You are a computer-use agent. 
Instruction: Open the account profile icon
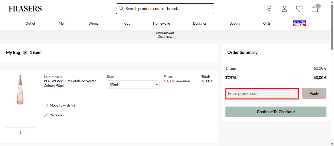coord(285,9)
